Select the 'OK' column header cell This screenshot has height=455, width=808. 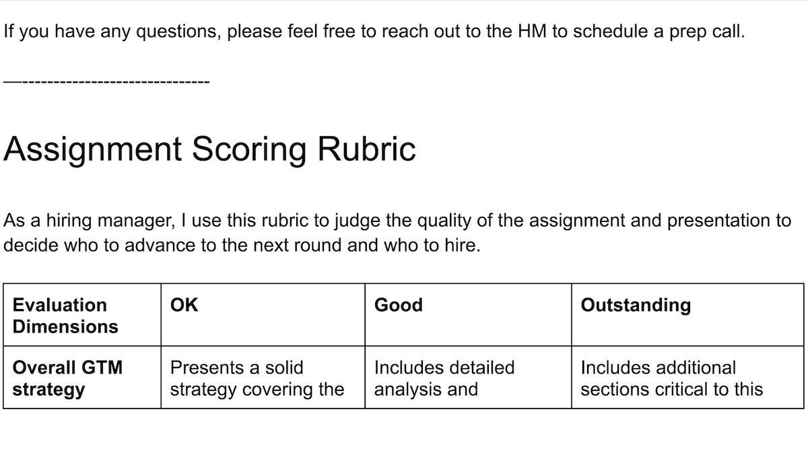[263, 315]
